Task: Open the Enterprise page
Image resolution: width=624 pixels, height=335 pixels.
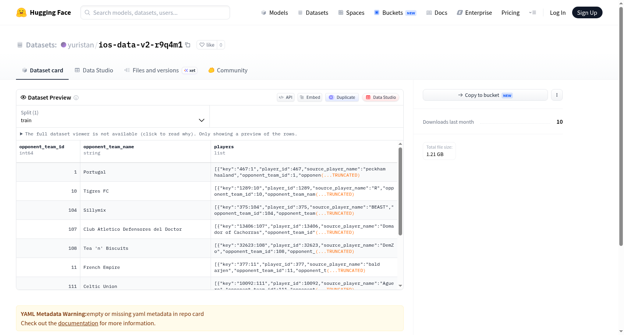Action: tap(474, 12)
